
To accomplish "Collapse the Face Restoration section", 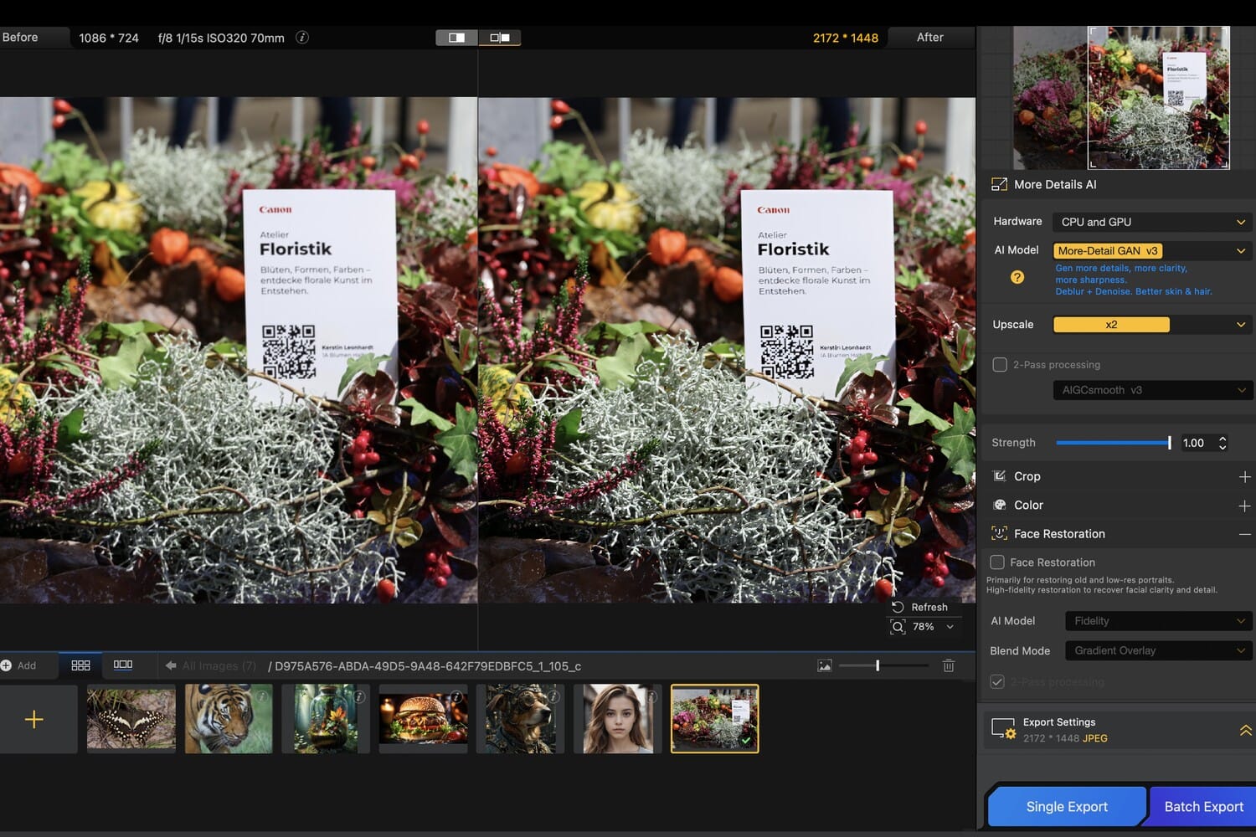I will coord(1245,534).
